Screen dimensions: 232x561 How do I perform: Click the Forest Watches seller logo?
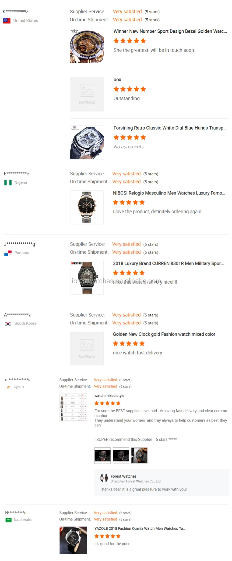[x=104, y=478]
